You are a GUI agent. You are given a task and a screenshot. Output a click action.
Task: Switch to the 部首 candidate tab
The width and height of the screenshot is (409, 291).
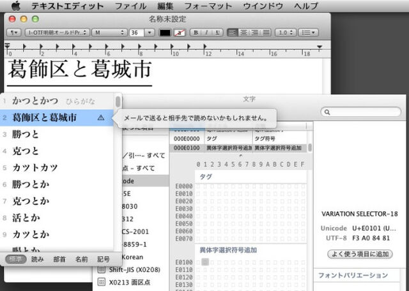tap(59, 258)
